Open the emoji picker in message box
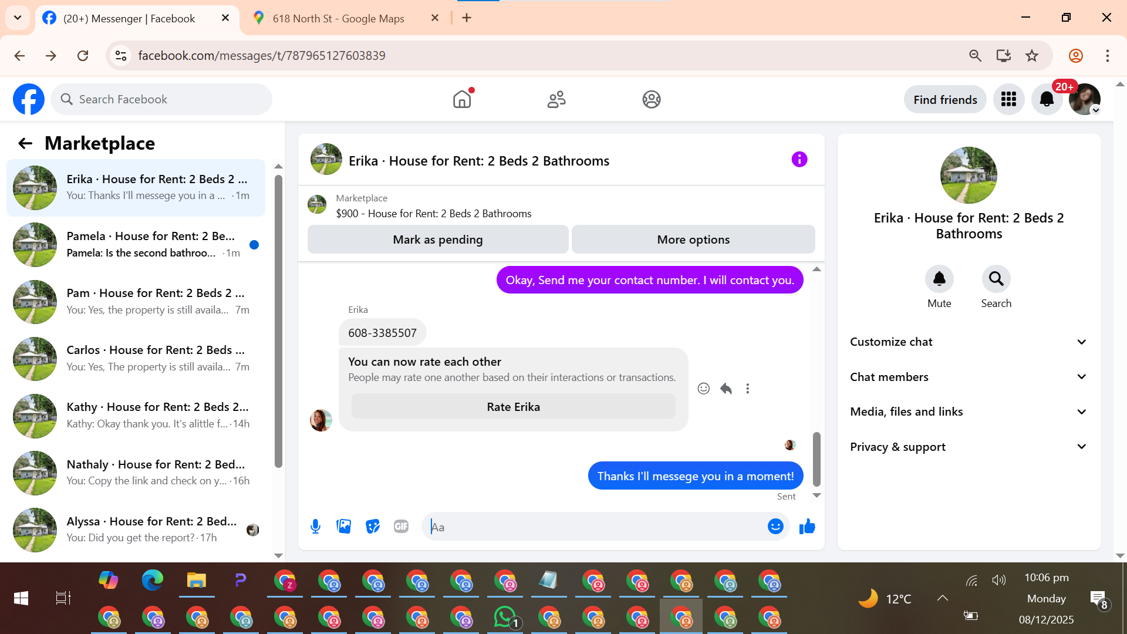Image resolution: width=1127 pixels, height=634 pixels. [775, 527]
